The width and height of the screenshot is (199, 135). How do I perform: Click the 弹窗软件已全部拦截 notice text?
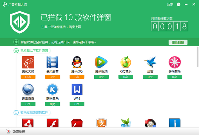click(58, 42)
